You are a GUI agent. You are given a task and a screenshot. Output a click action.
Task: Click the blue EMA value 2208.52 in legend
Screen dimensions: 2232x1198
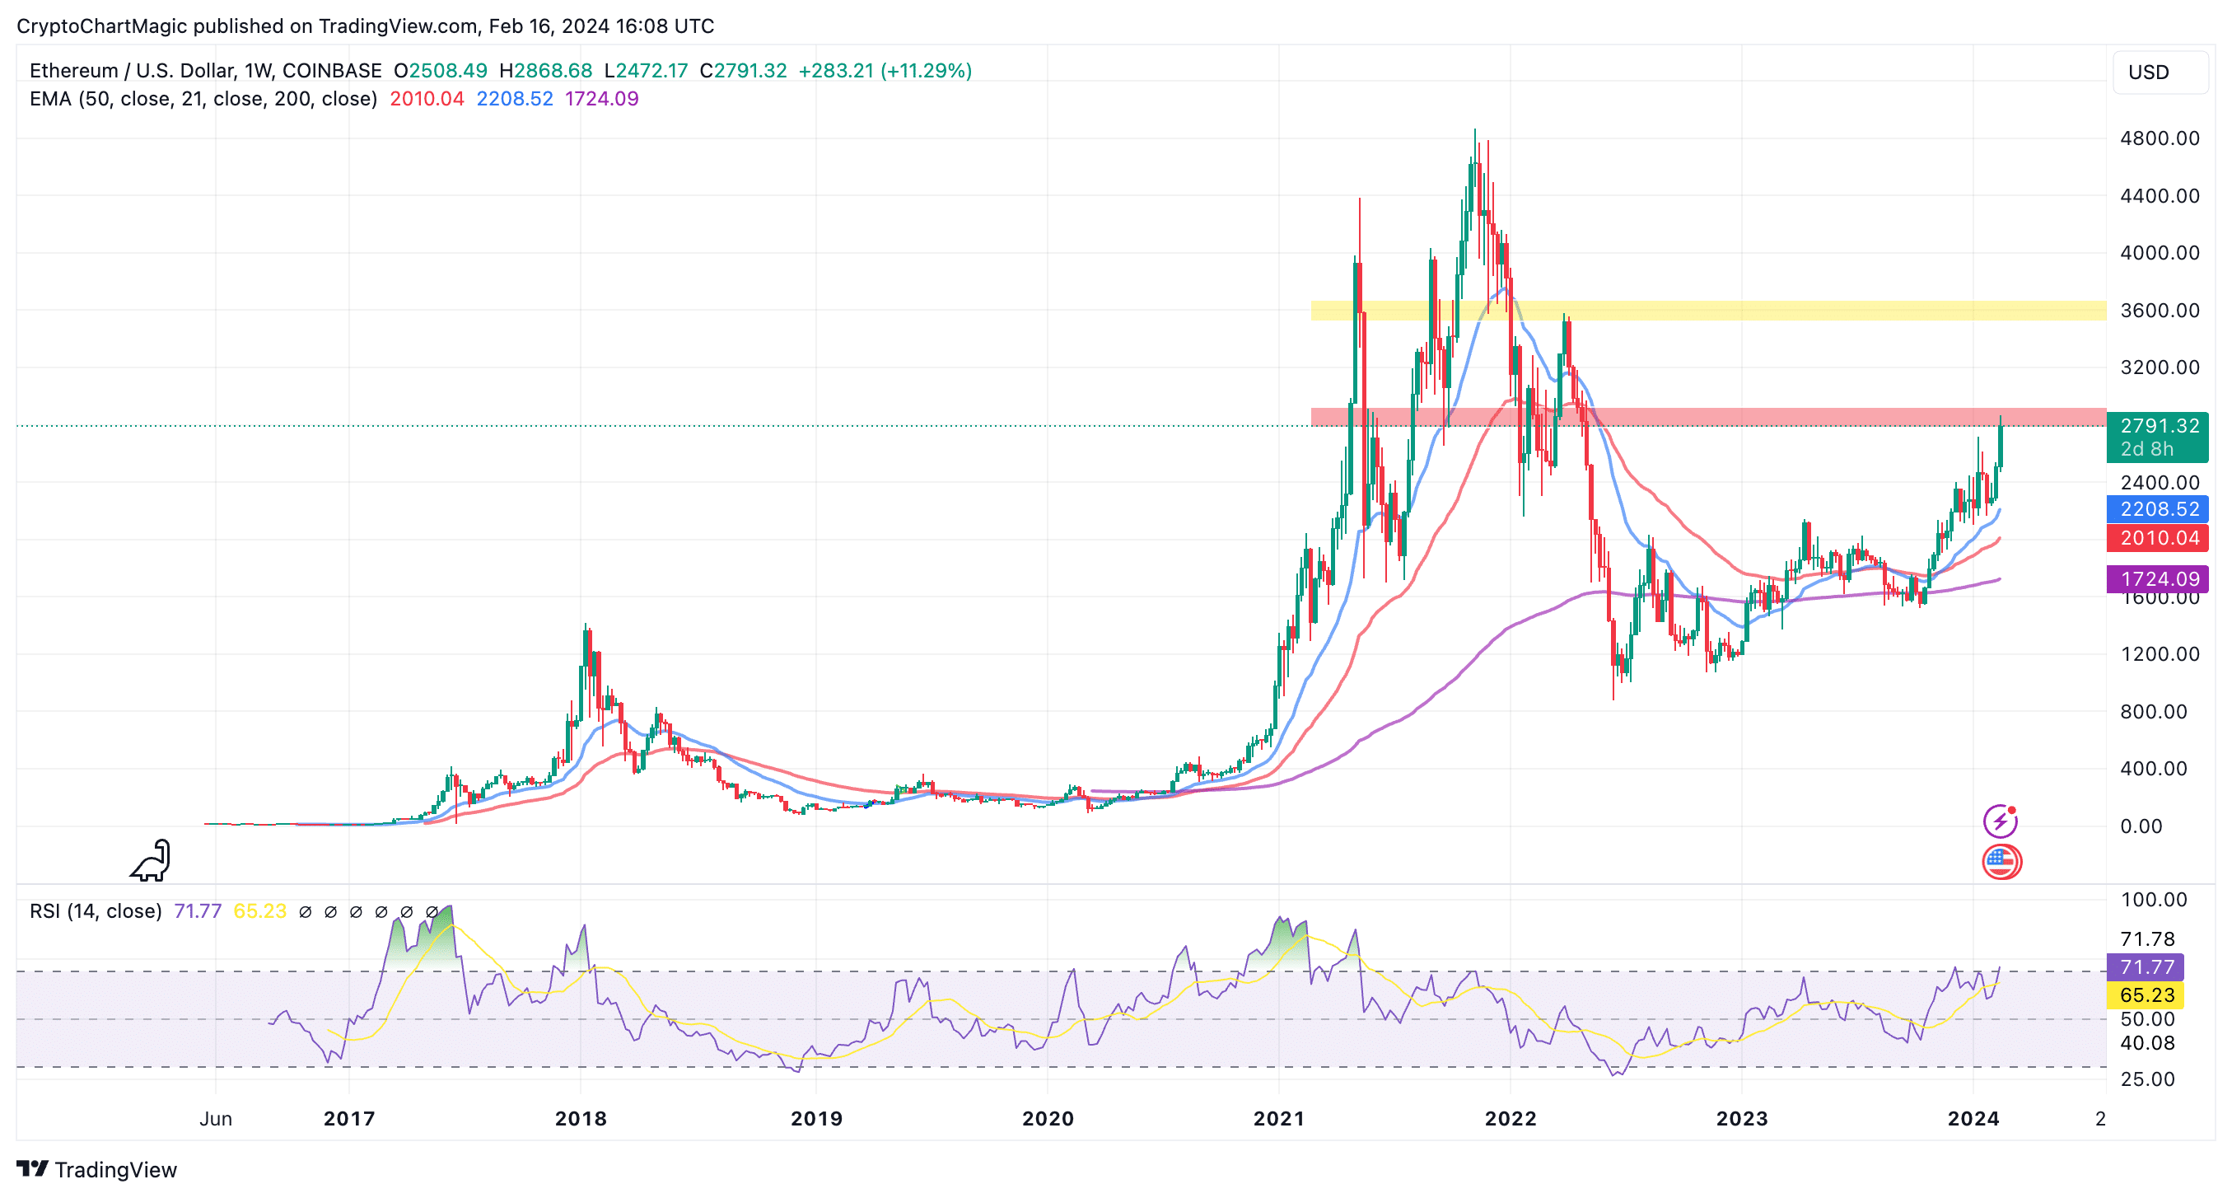point(515,99)
